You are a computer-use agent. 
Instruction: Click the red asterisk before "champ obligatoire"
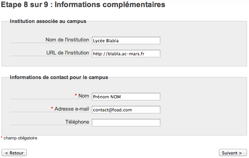tap(2, 138)
